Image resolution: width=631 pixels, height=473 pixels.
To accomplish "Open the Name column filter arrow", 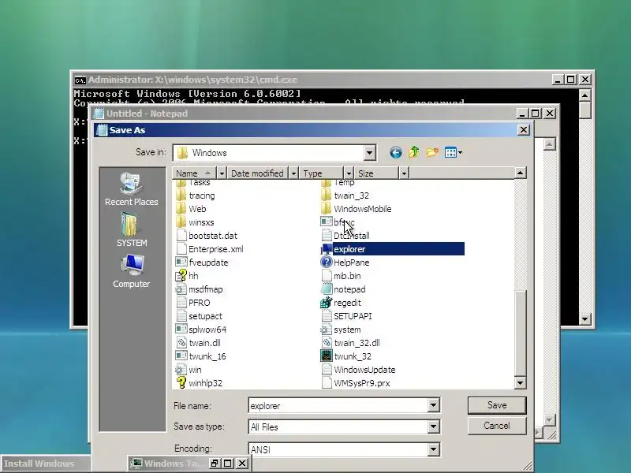I will tap(222, 173).
